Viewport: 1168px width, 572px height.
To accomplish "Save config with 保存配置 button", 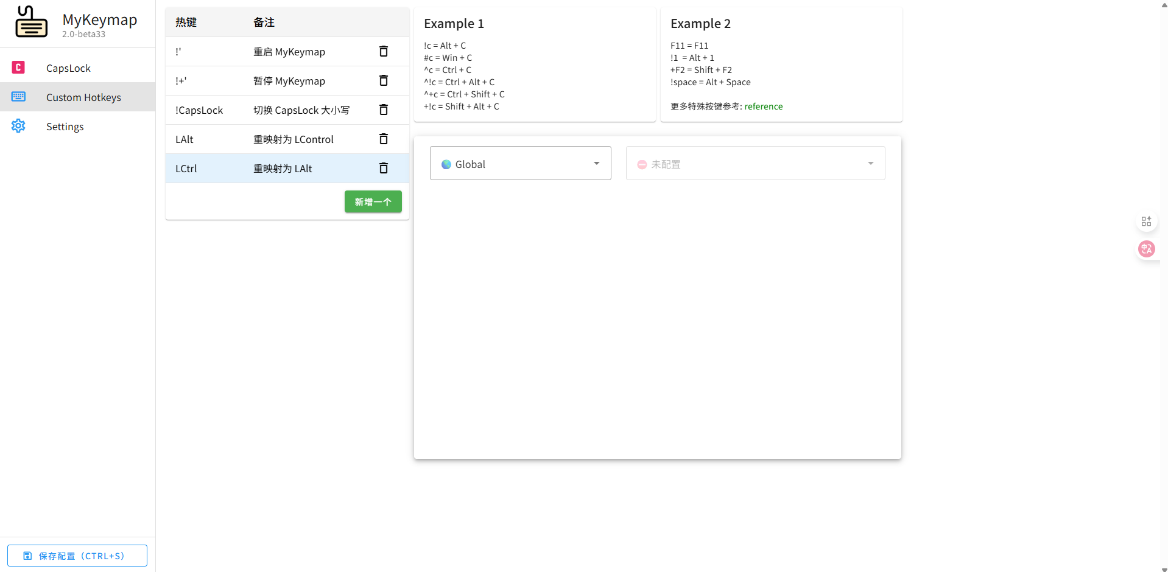I will coord(77,556).
